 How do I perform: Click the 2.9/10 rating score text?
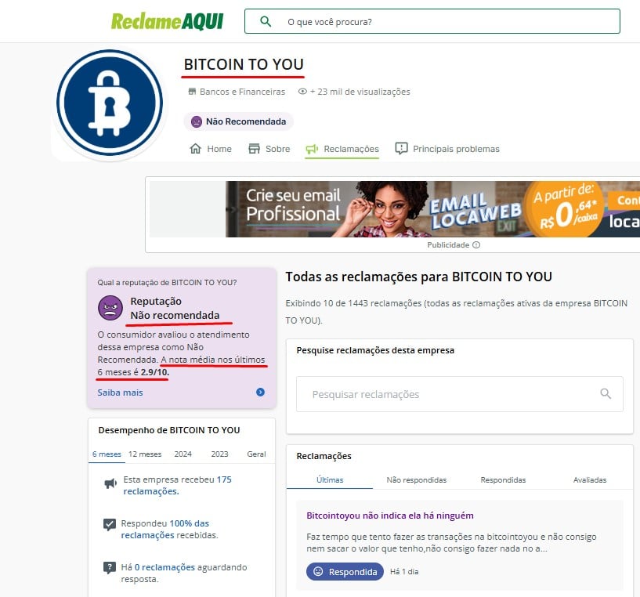[x=154, y=372]
